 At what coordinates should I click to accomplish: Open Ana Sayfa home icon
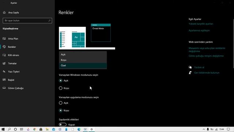pyautogui.click(x=4, y=12)
